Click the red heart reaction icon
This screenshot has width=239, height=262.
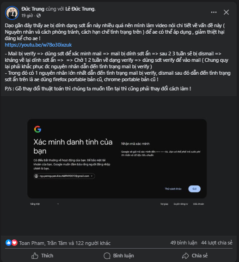click(14, 243)
